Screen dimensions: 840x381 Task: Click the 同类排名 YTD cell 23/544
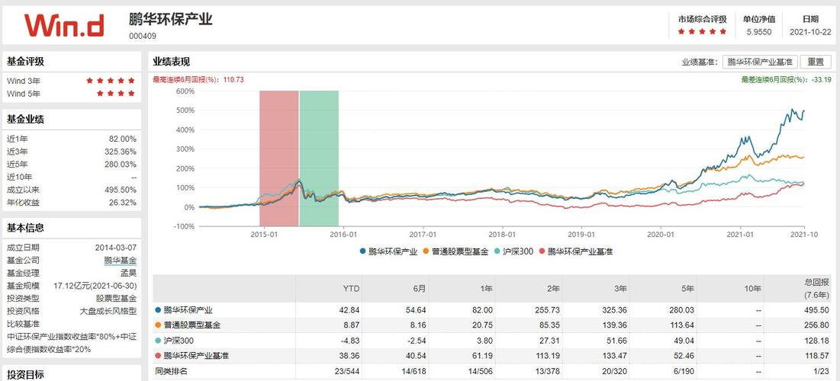(348, 370)
